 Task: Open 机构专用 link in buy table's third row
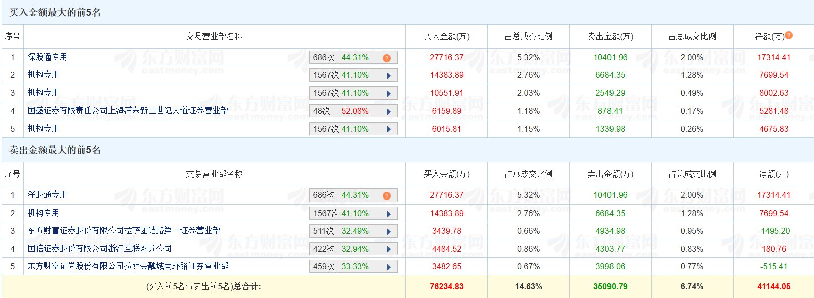pos(43,93)
